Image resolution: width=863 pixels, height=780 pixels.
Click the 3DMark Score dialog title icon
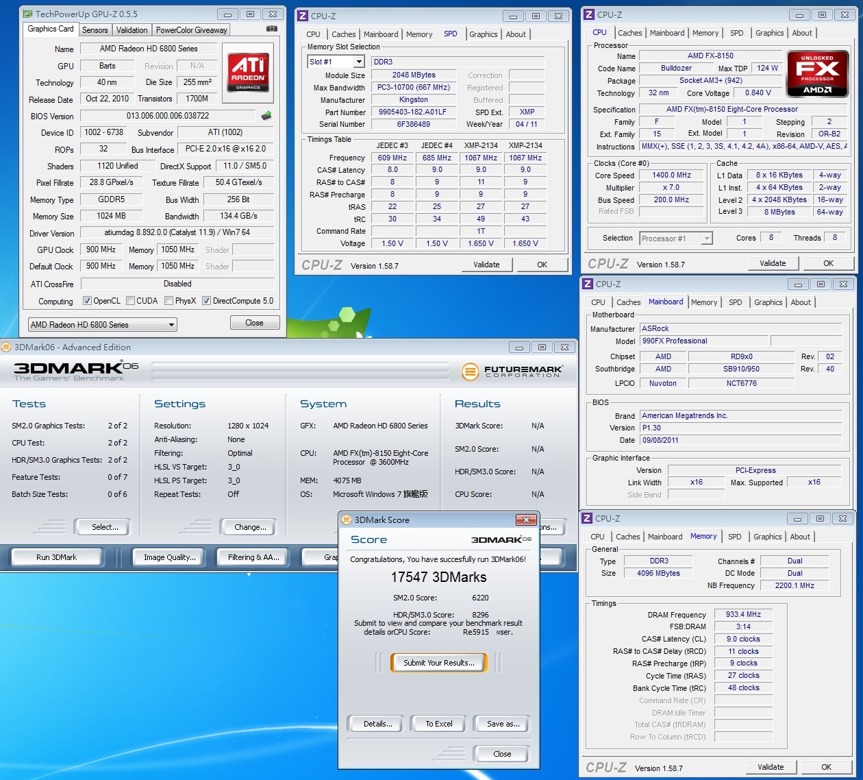pos(347,520)
